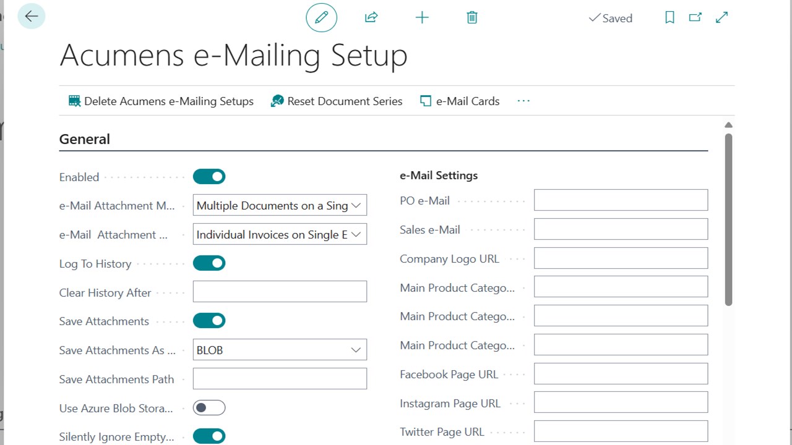792x445 pixels.
Task: Expand page to full screen
Action: click(x=721, y=17)
